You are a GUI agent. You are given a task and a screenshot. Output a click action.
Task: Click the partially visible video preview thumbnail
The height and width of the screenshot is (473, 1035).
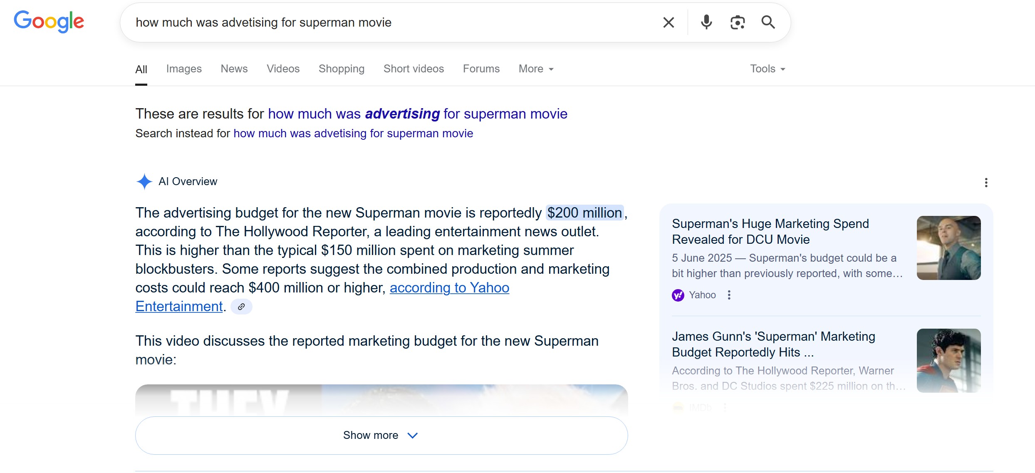click(x=381, y=400)
